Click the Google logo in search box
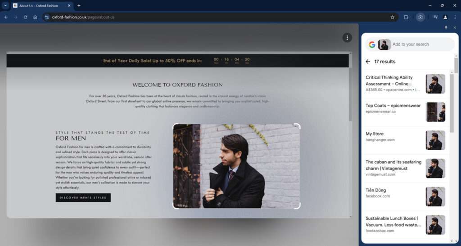Screen dimensions: 461x246 [372, 45]
